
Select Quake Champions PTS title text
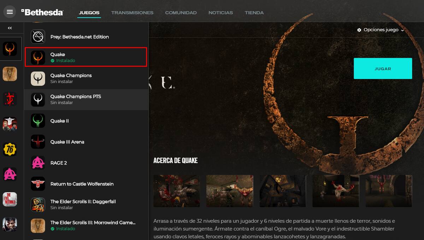pyautogui.click(x=76, y=96)
